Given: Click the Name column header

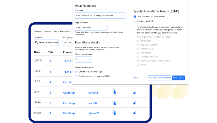Looking at the screenshot, I should point(37,52).
